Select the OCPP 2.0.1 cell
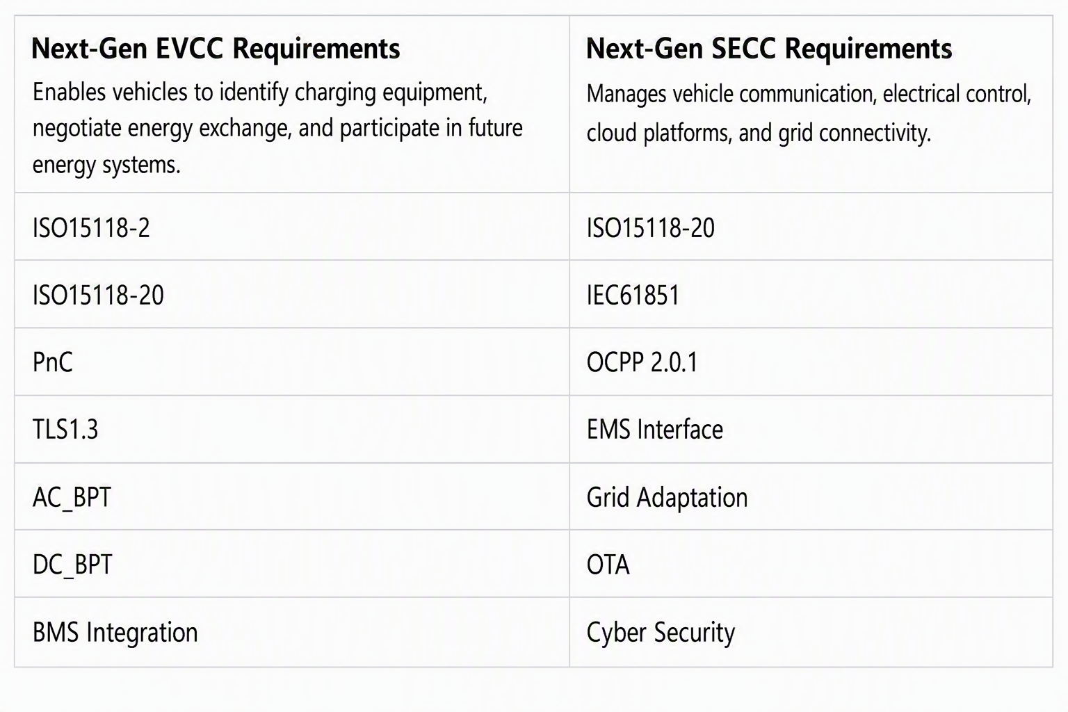Viewport: 1068px width, 712px height. (x=811, y=362)
